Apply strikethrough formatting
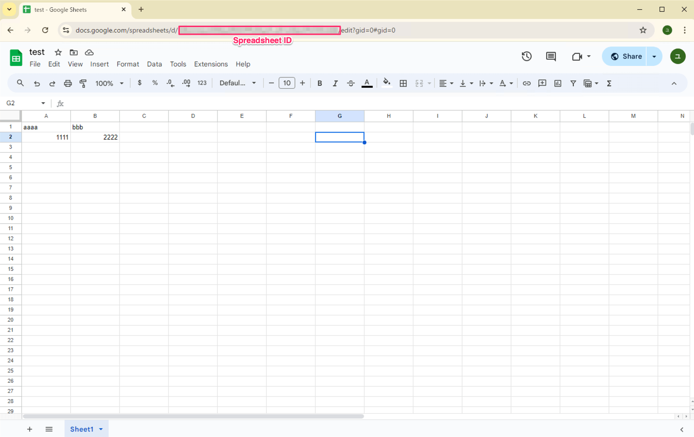Viewport: 694px width, 437px height. click(351, 83)
